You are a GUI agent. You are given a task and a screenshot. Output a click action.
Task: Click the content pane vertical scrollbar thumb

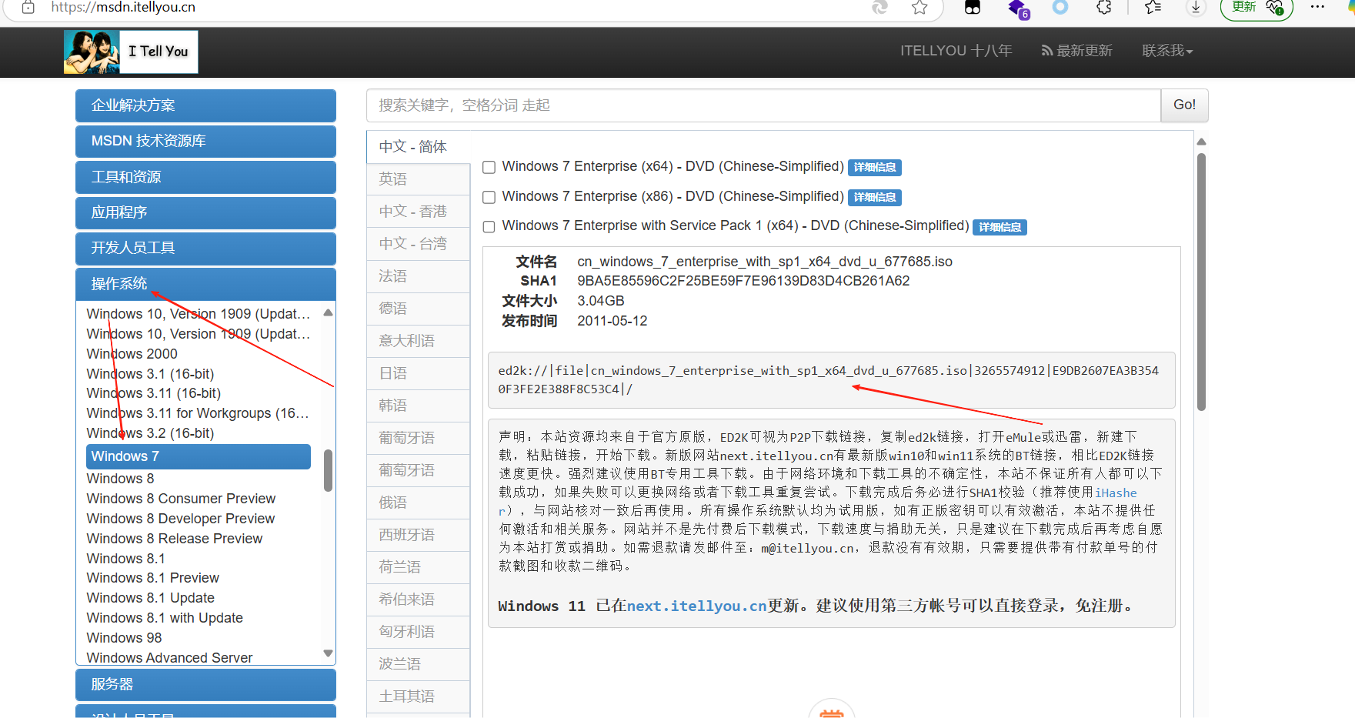click(1201, 282)
